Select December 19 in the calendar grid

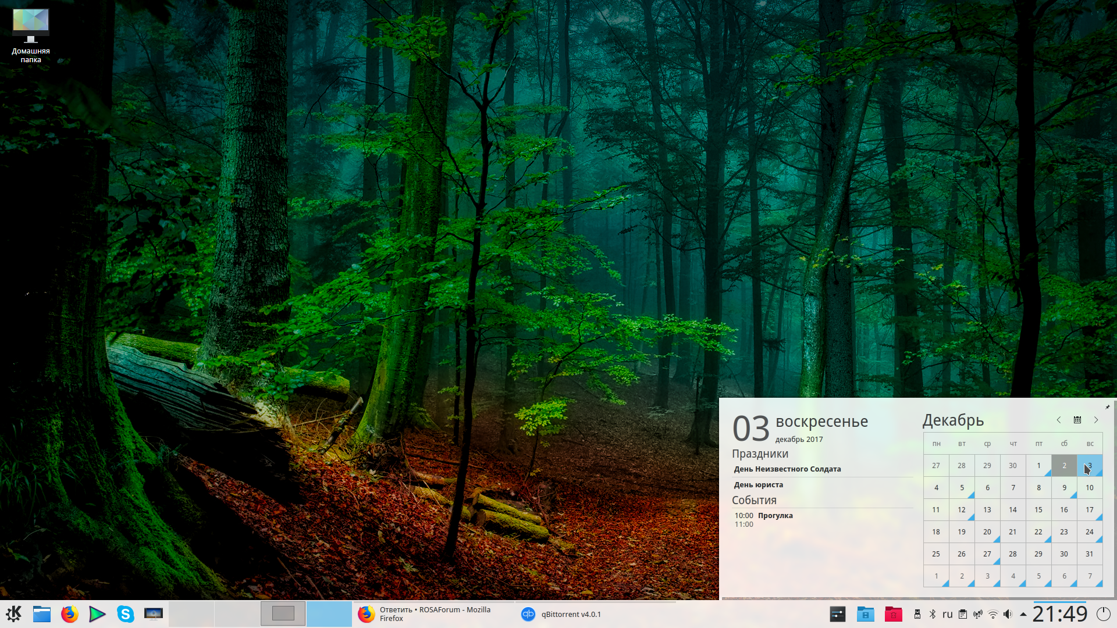pos(962,532)
